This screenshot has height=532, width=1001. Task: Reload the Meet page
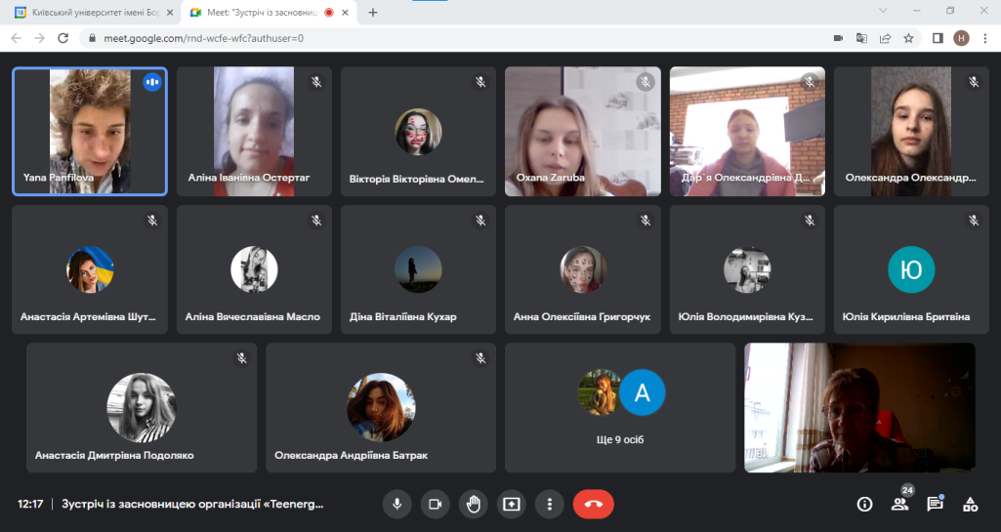(x=63, y=38)
